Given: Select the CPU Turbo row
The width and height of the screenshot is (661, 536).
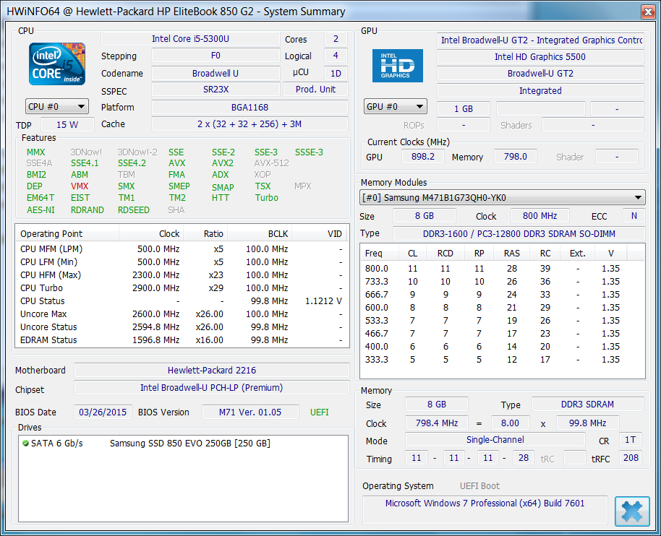Looking at the screenshot, I should [182, 288].
